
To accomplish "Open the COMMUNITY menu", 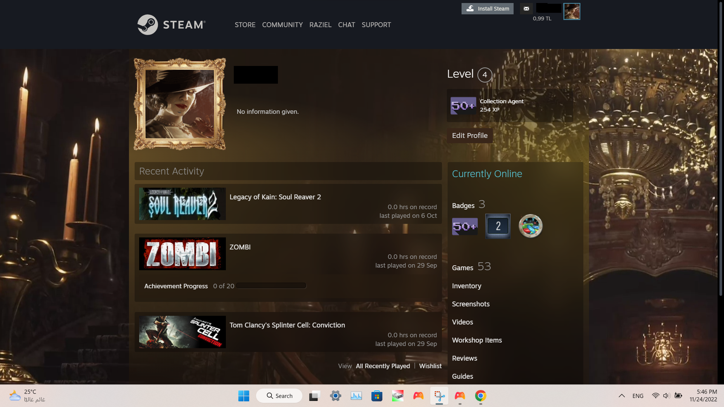I will 282,25.
